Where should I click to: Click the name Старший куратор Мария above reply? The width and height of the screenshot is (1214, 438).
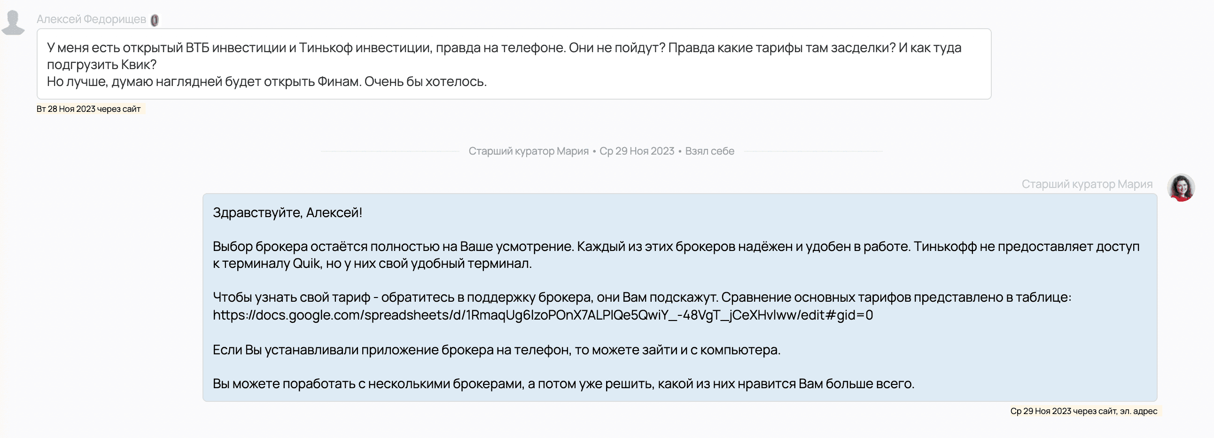1087,184
